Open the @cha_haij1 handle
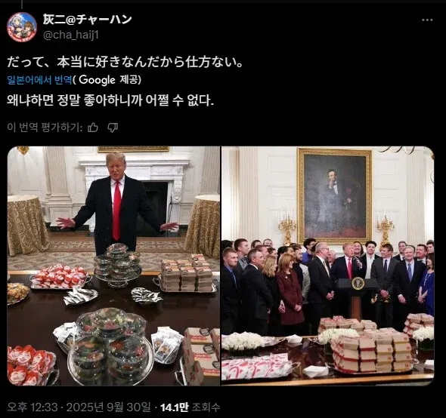446x418 pixels. click(71, 35)
